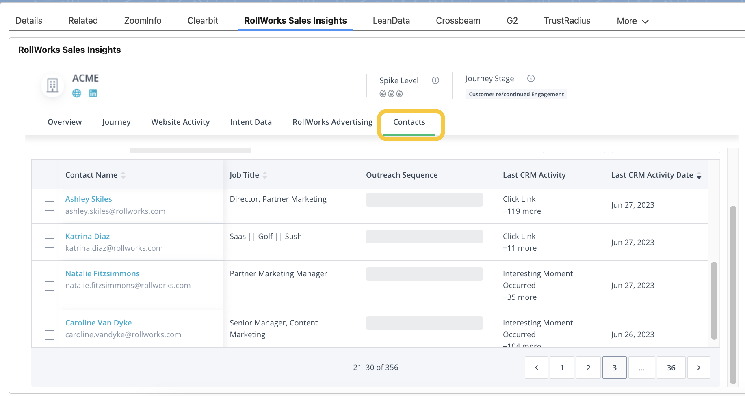
Task: Open Caroline Van Dyke contact link
Action: click(x=98, y=323)
